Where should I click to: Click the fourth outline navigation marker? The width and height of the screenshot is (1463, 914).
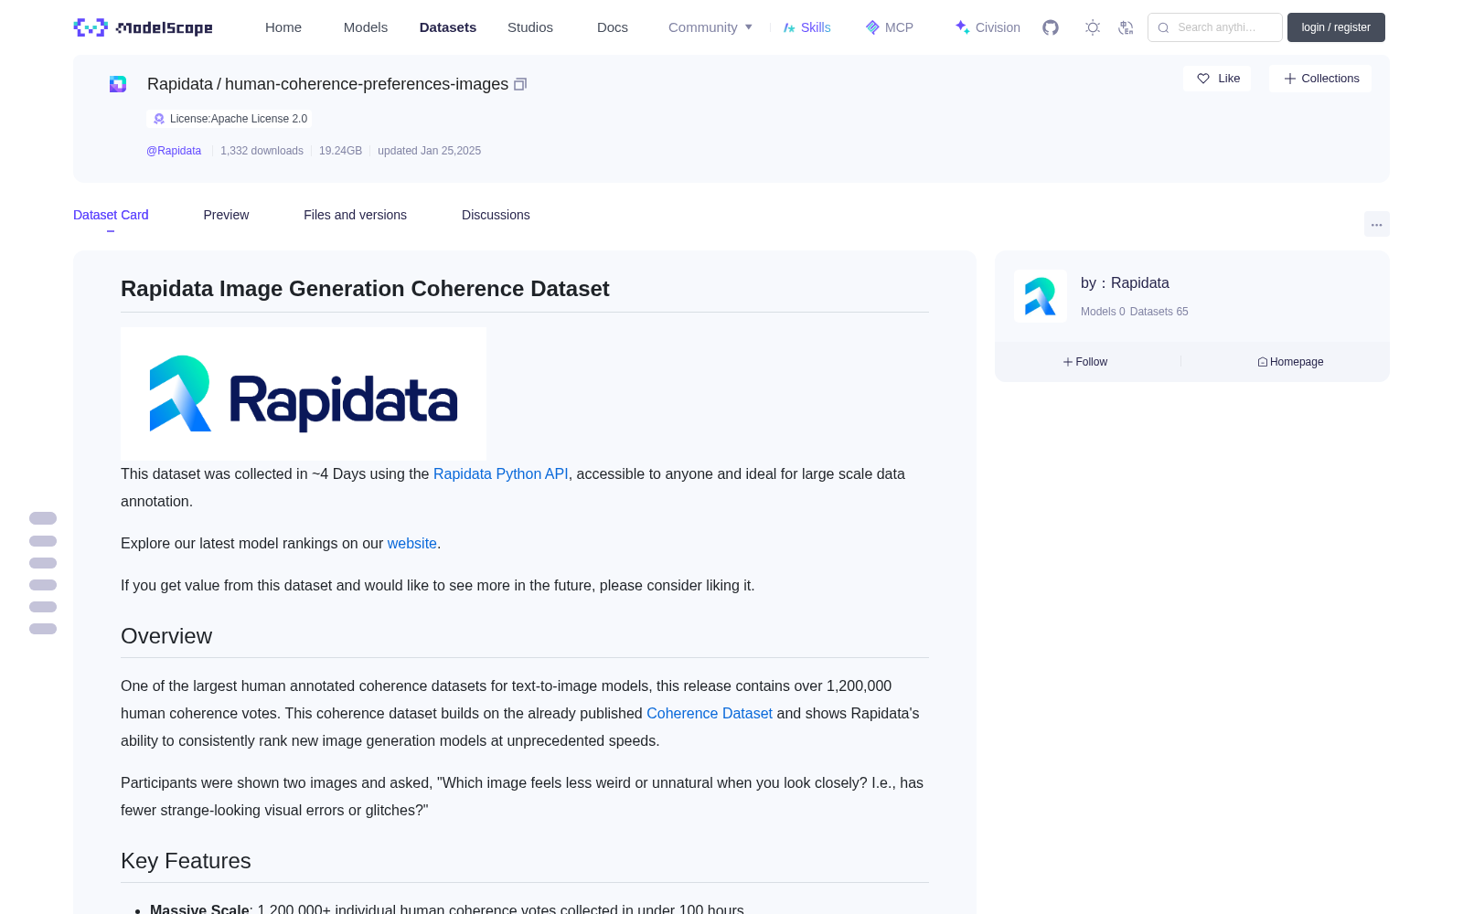(43, 585)
